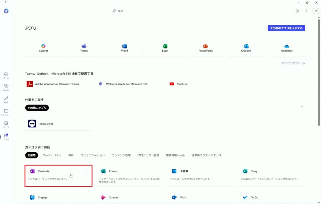Image resolution: width=321 pixels, height=204 pixels.
Task: Open the Outlook app tile
Action: click(246, 48)
